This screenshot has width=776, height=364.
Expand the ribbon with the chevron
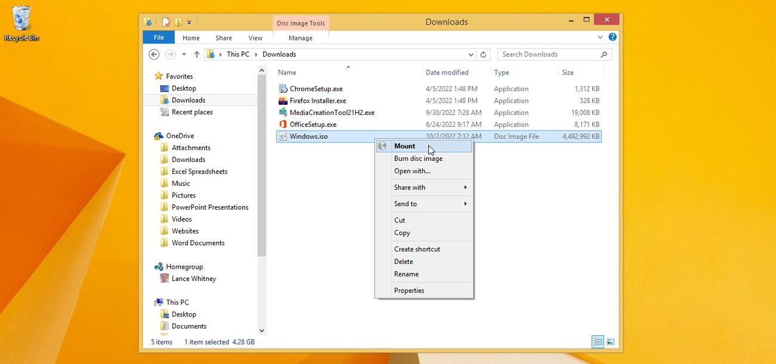[x=600, y=37]
